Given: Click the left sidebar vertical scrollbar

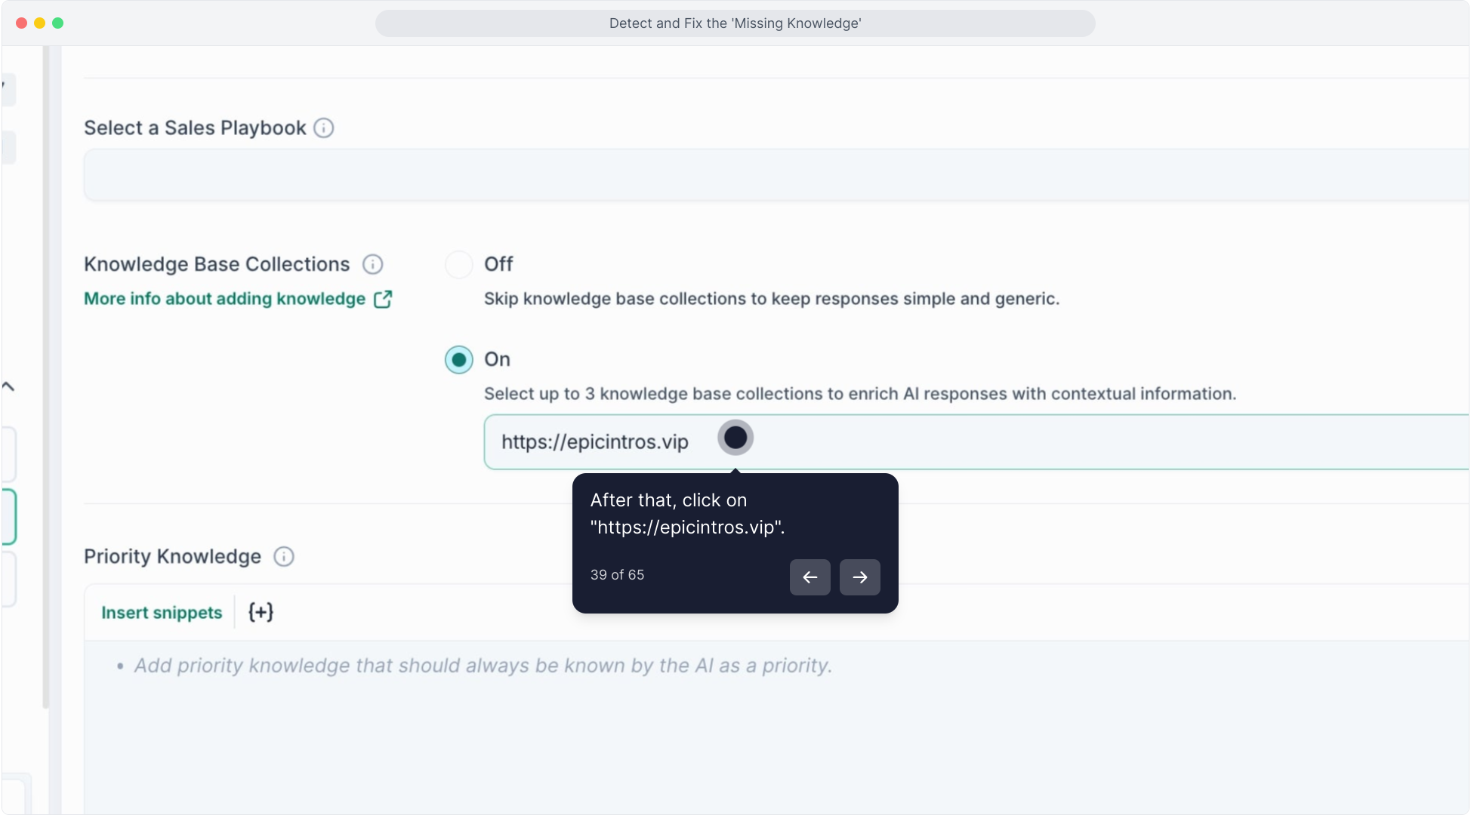Looking at the screenshot, I should [46, 377].
